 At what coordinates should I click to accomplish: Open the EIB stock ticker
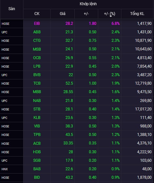click(37, 24)
